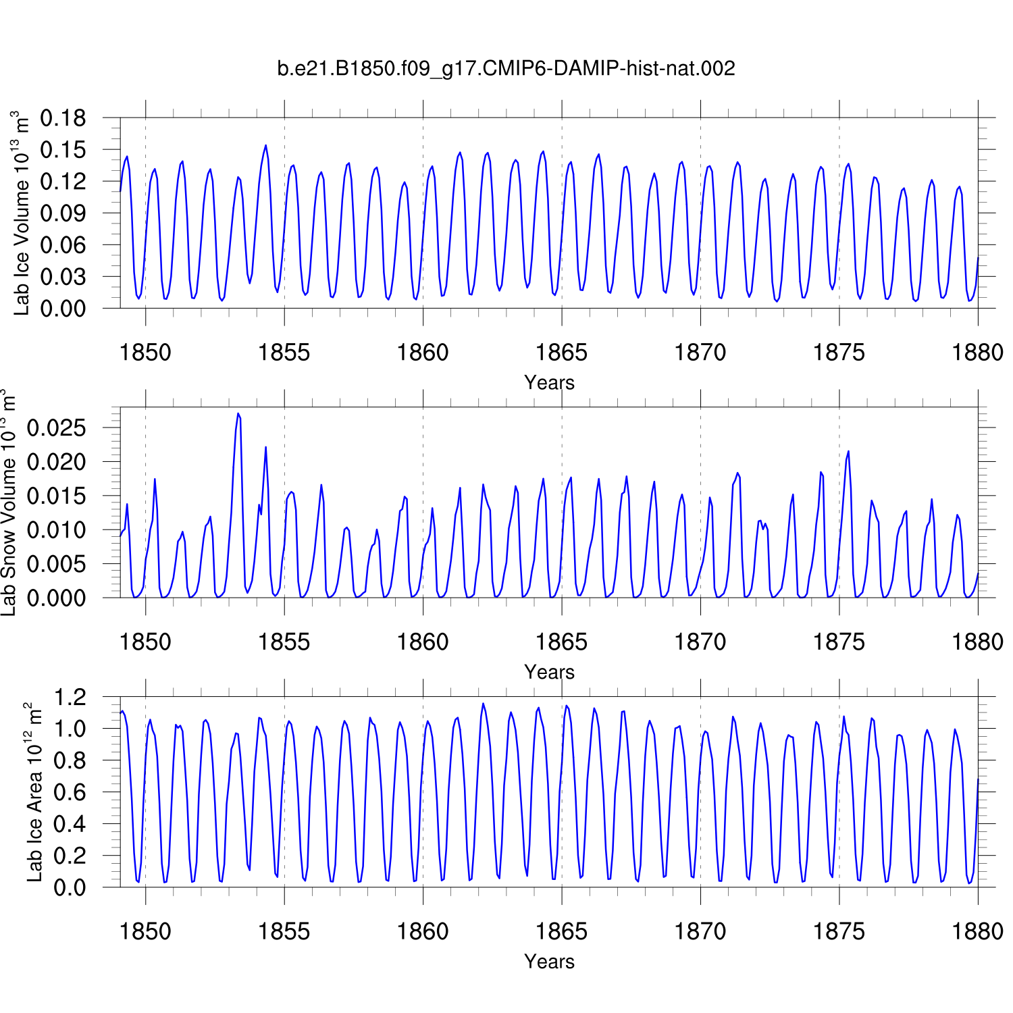Click the tallest peak in the snow volume plot

click(238, 413)
